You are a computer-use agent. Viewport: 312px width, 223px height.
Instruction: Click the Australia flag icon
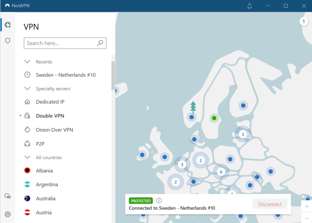click(27, 198)
